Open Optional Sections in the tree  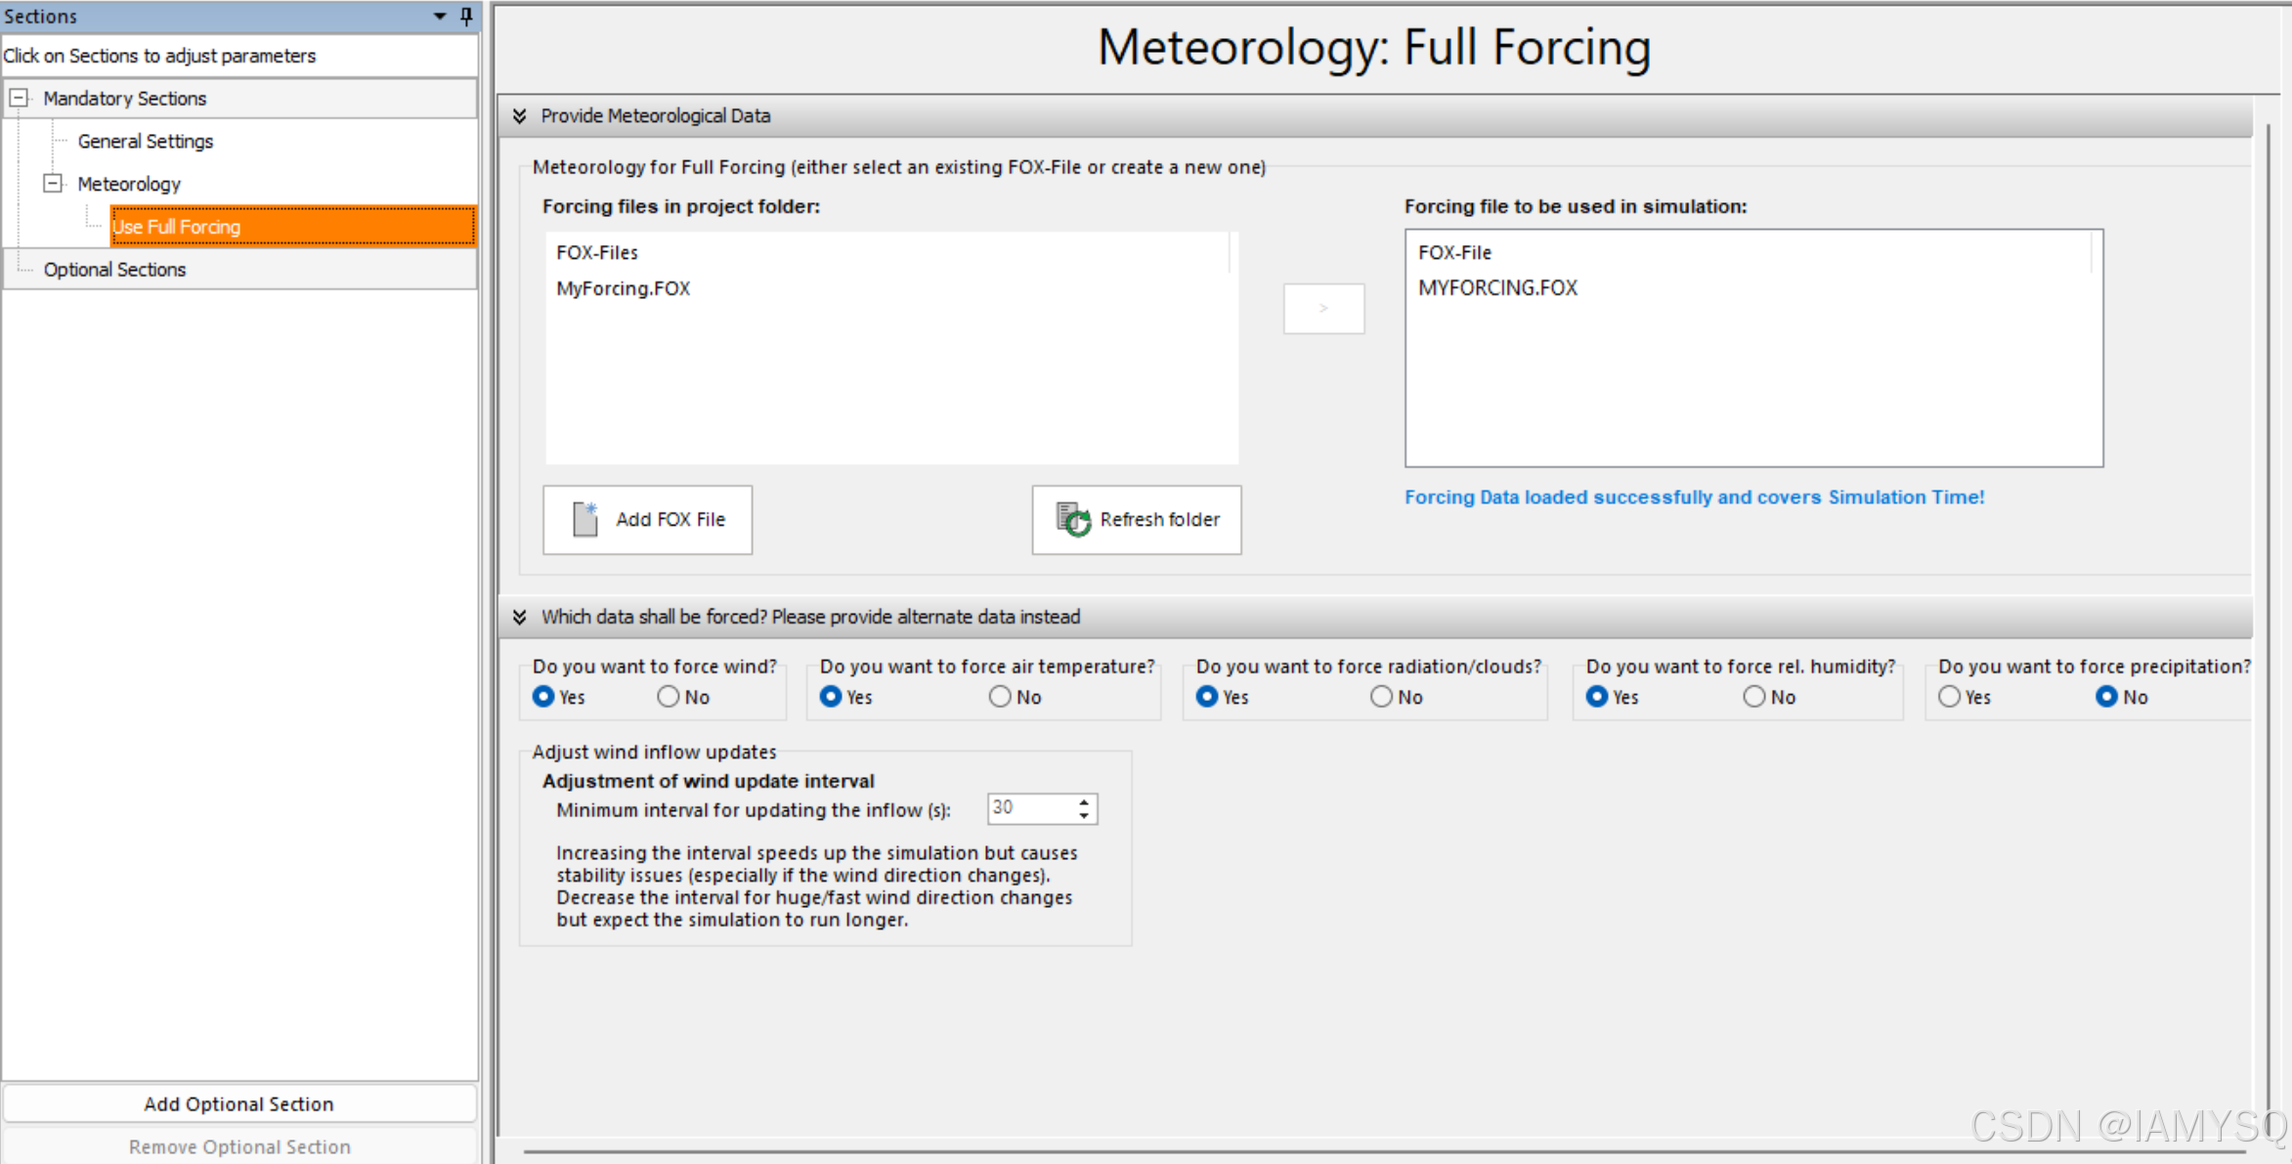point(114,270)
